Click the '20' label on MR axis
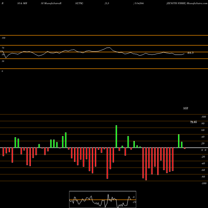 point(203,144)
